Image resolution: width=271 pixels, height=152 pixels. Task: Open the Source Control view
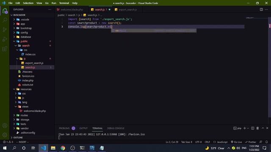click(5, 30)
